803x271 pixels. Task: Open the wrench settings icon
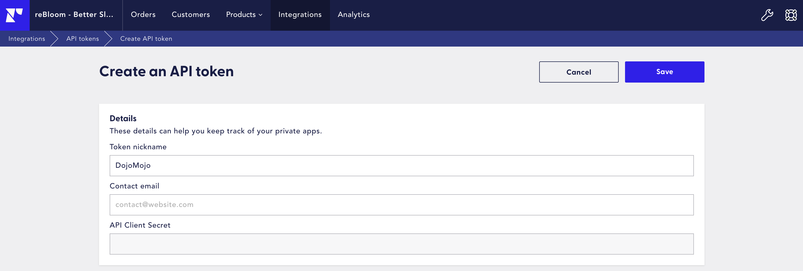pos(767,15)
